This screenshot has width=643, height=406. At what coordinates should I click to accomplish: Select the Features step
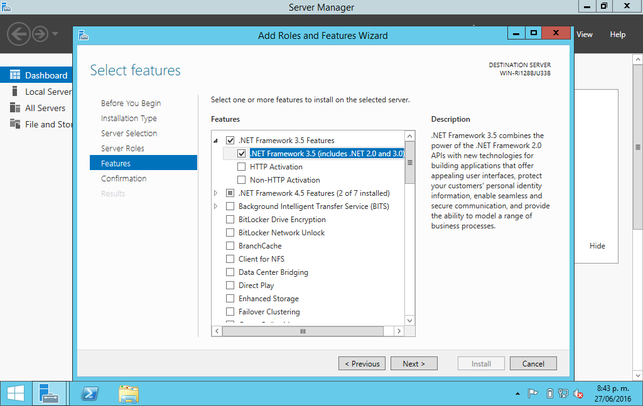pyautogui.click(x=143, y=163)
